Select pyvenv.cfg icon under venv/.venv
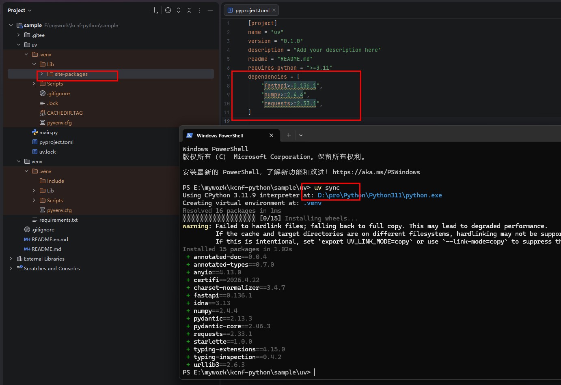The width and height of the screenshot is (561, 385). point(43,210)
